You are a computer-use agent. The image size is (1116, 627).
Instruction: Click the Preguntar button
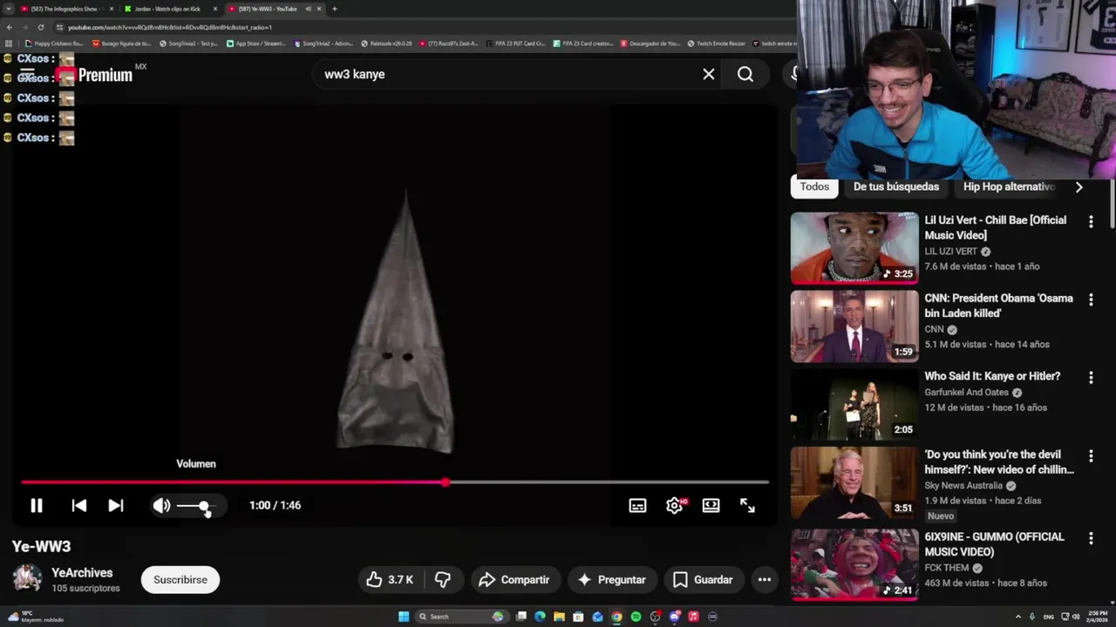[x=611, y=579]
